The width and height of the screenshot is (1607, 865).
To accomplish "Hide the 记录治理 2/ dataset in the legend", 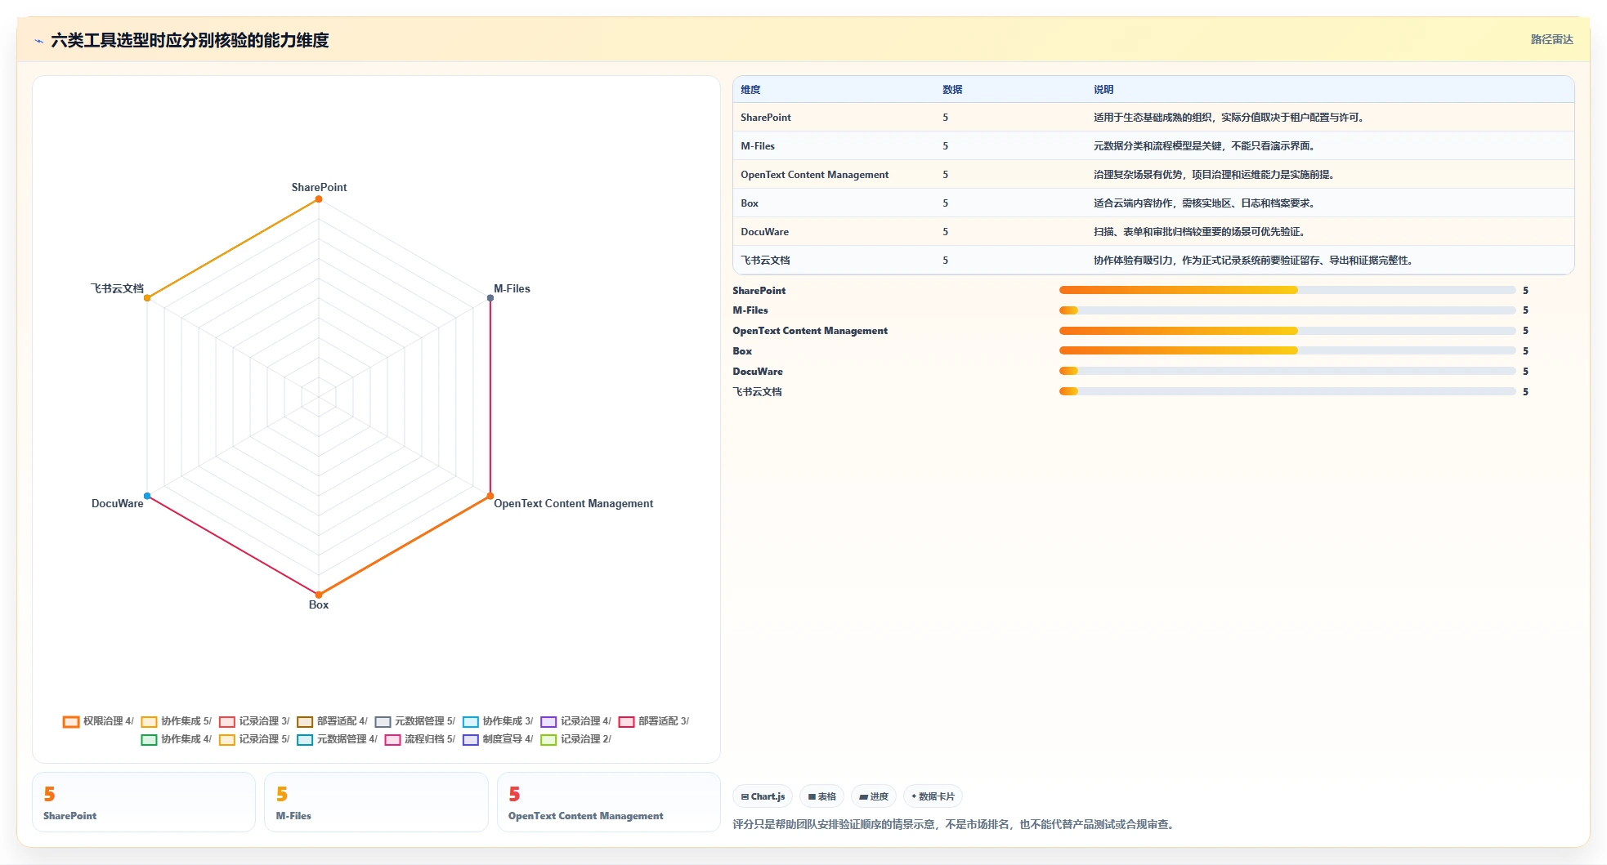I will click(575, 739).
